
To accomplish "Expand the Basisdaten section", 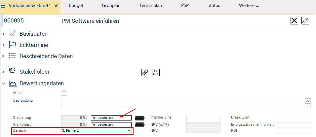I will [x=4, y=34].
